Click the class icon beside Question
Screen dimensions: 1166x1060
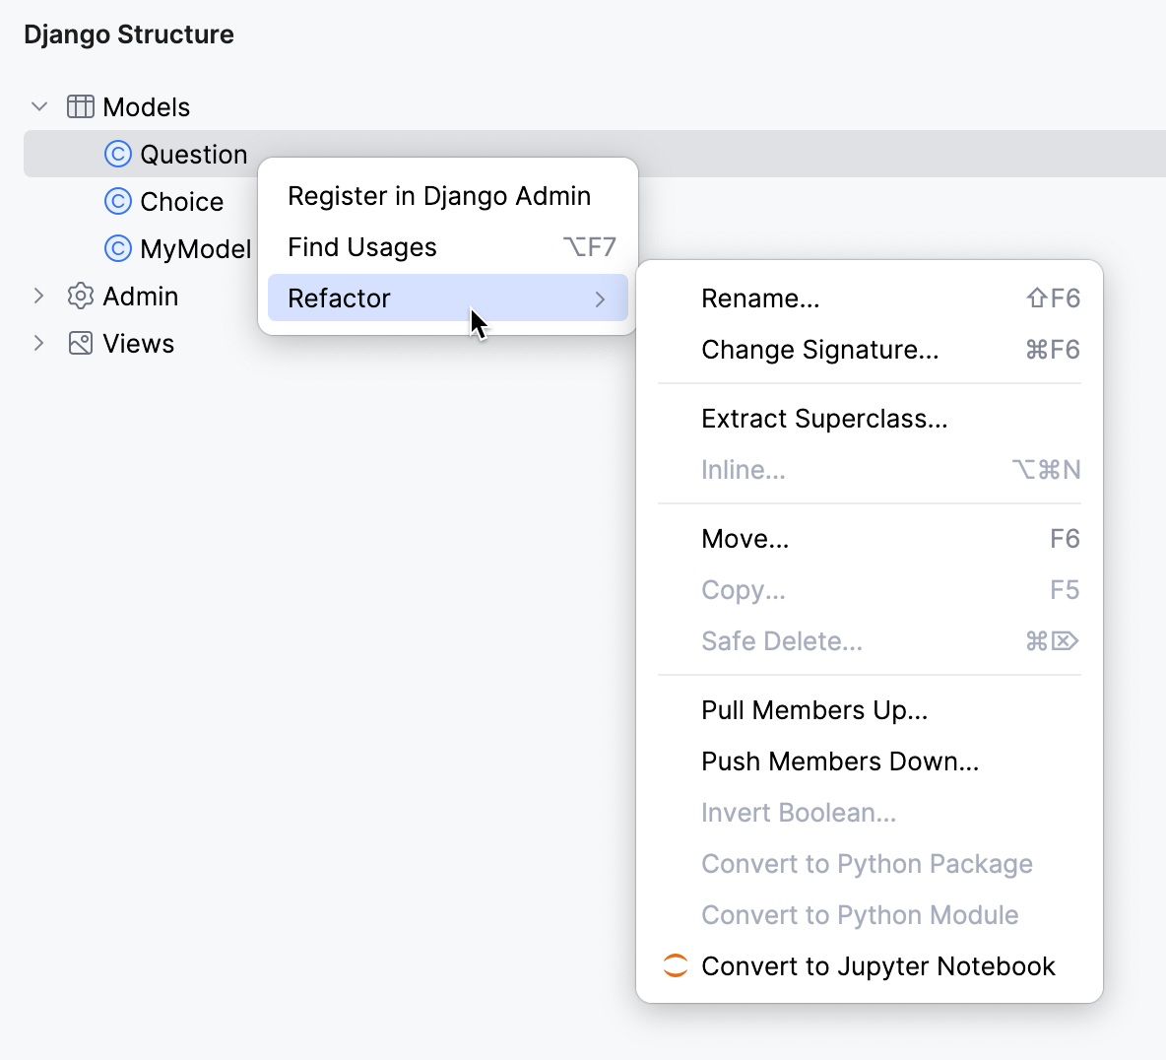116,154
